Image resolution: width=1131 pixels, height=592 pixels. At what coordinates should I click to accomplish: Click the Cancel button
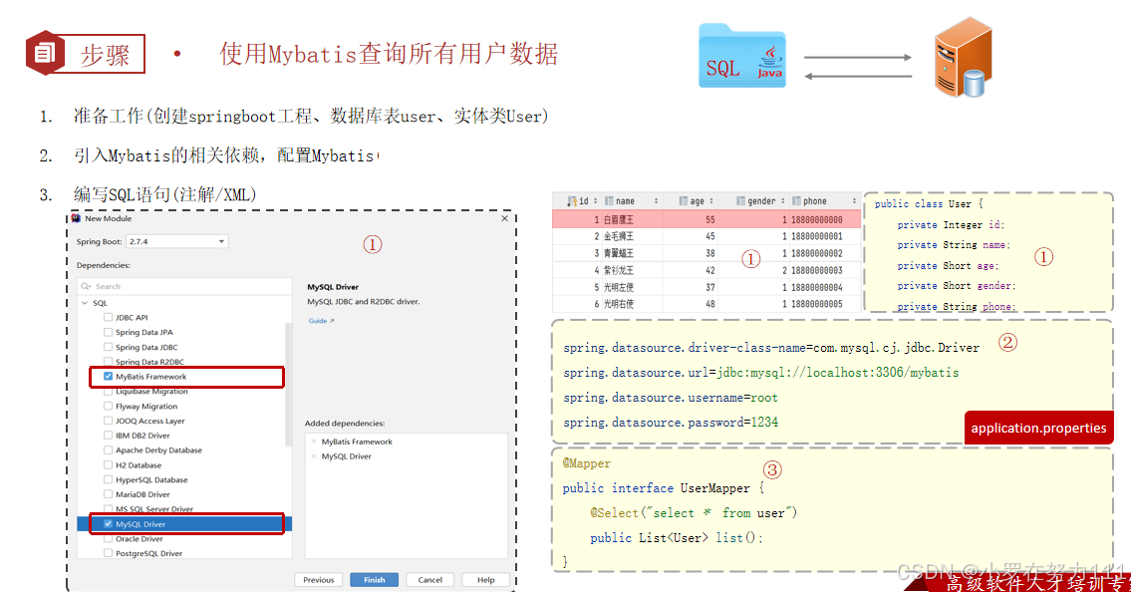429,580
